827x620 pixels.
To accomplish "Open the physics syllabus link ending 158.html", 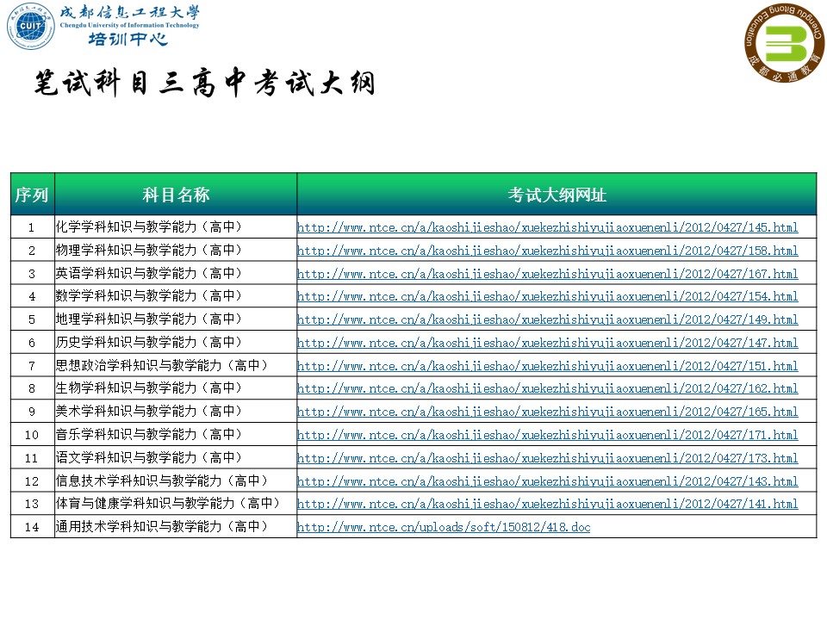I will 547,251.
